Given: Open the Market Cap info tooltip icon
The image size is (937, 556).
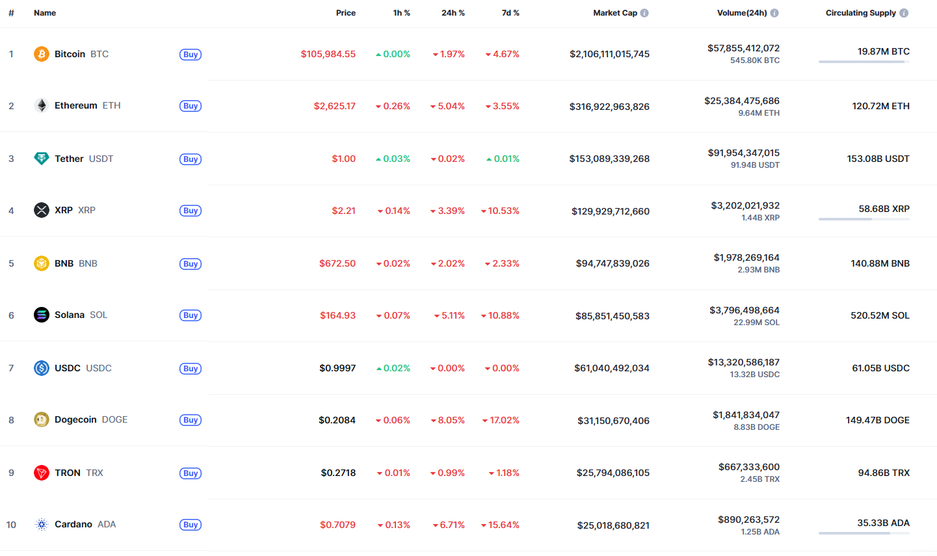Looking at the screenshot, I should coord(644,13).
